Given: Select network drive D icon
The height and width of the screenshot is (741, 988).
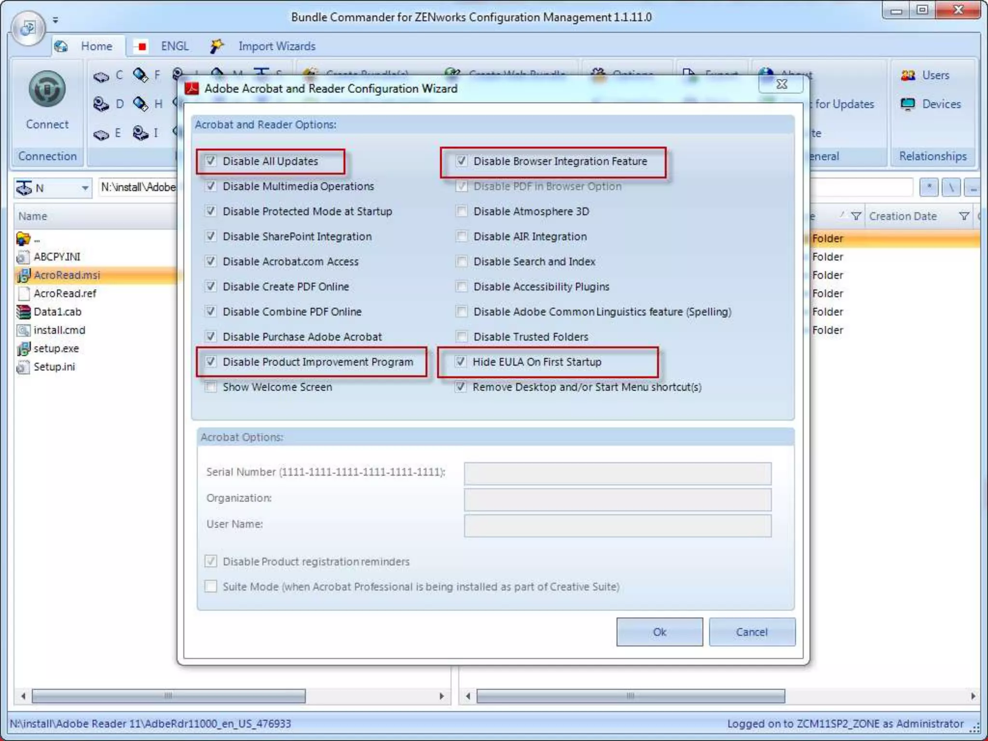Looking at the screenshot, I should 101,104.
